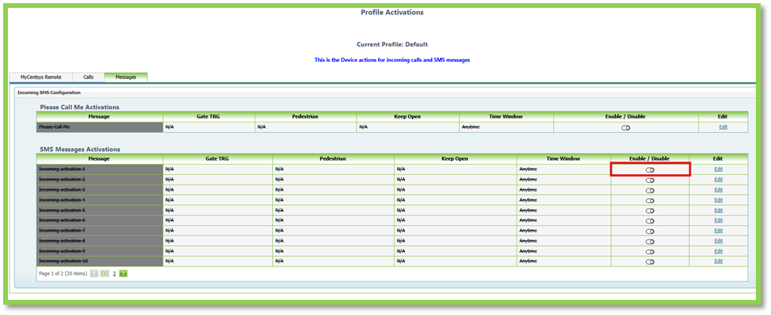Image resolution: width=771 pixels, height=315 pixels.
Task: Click the previous page arrow button
Action: point(95,273)
